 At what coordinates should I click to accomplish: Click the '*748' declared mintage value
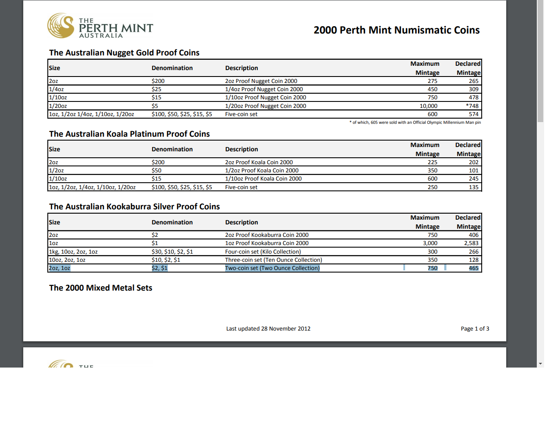pos(472,106)
